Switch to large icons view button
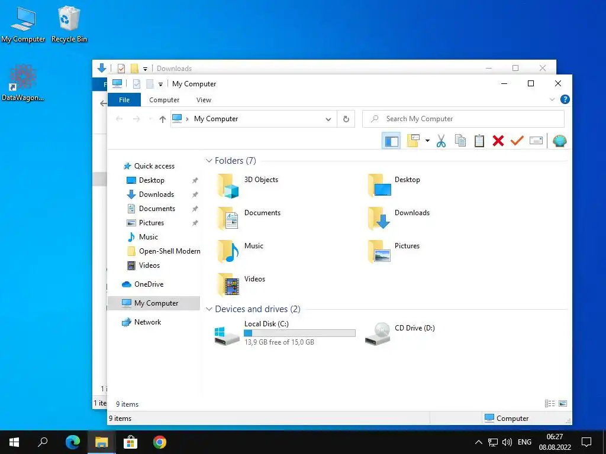The height and width of the screenshot is (454, 606). (x=563, y=403)
